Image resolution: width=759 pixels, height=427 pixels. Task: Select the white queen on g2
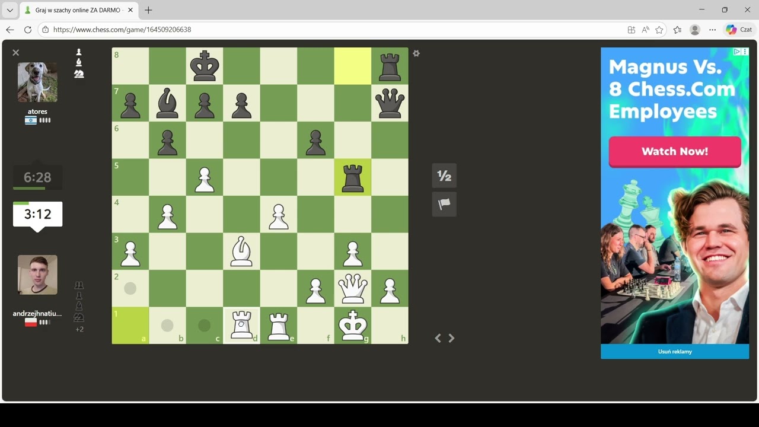(x=353, y=288)
